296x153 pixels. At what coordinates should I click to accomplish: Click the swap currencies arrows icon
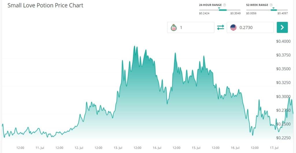[221, 27]
